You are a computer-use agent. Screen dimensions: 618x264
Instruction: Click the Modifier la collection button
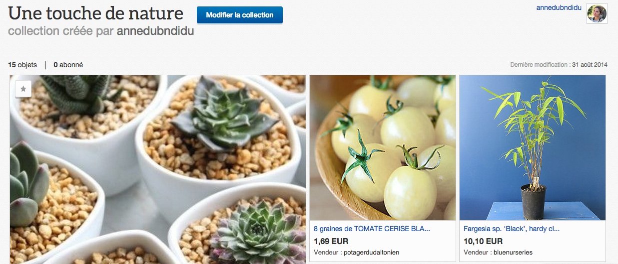point(240,15)
